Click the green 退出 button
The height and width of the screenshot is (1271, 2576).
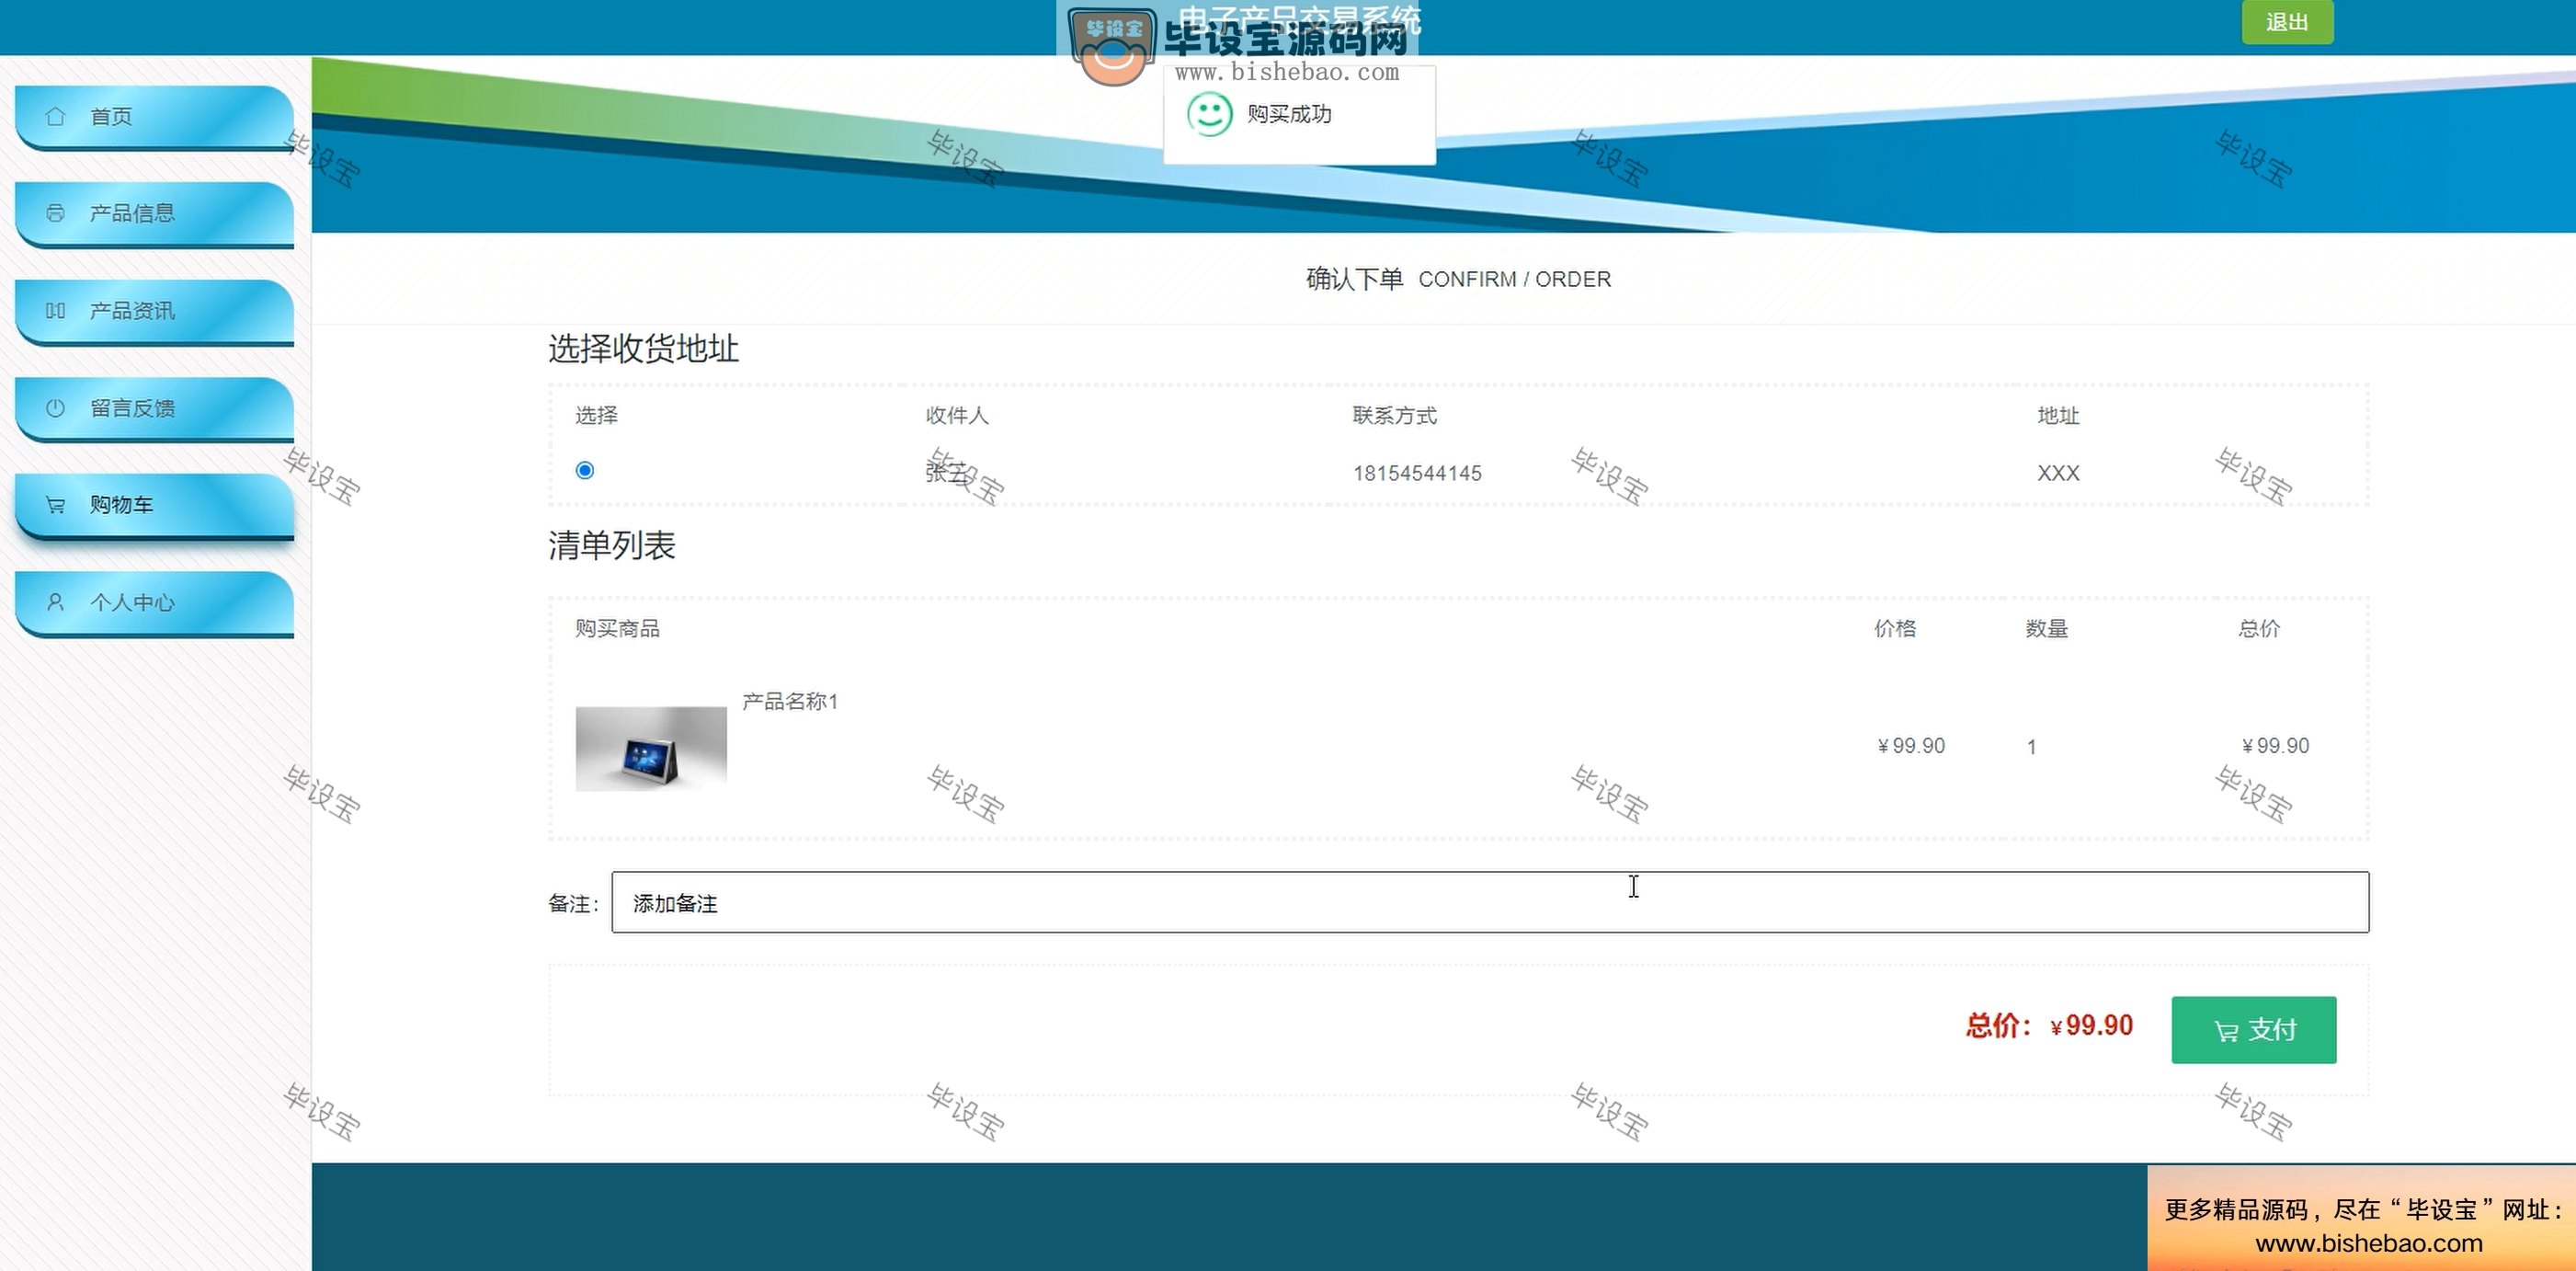2287,22
